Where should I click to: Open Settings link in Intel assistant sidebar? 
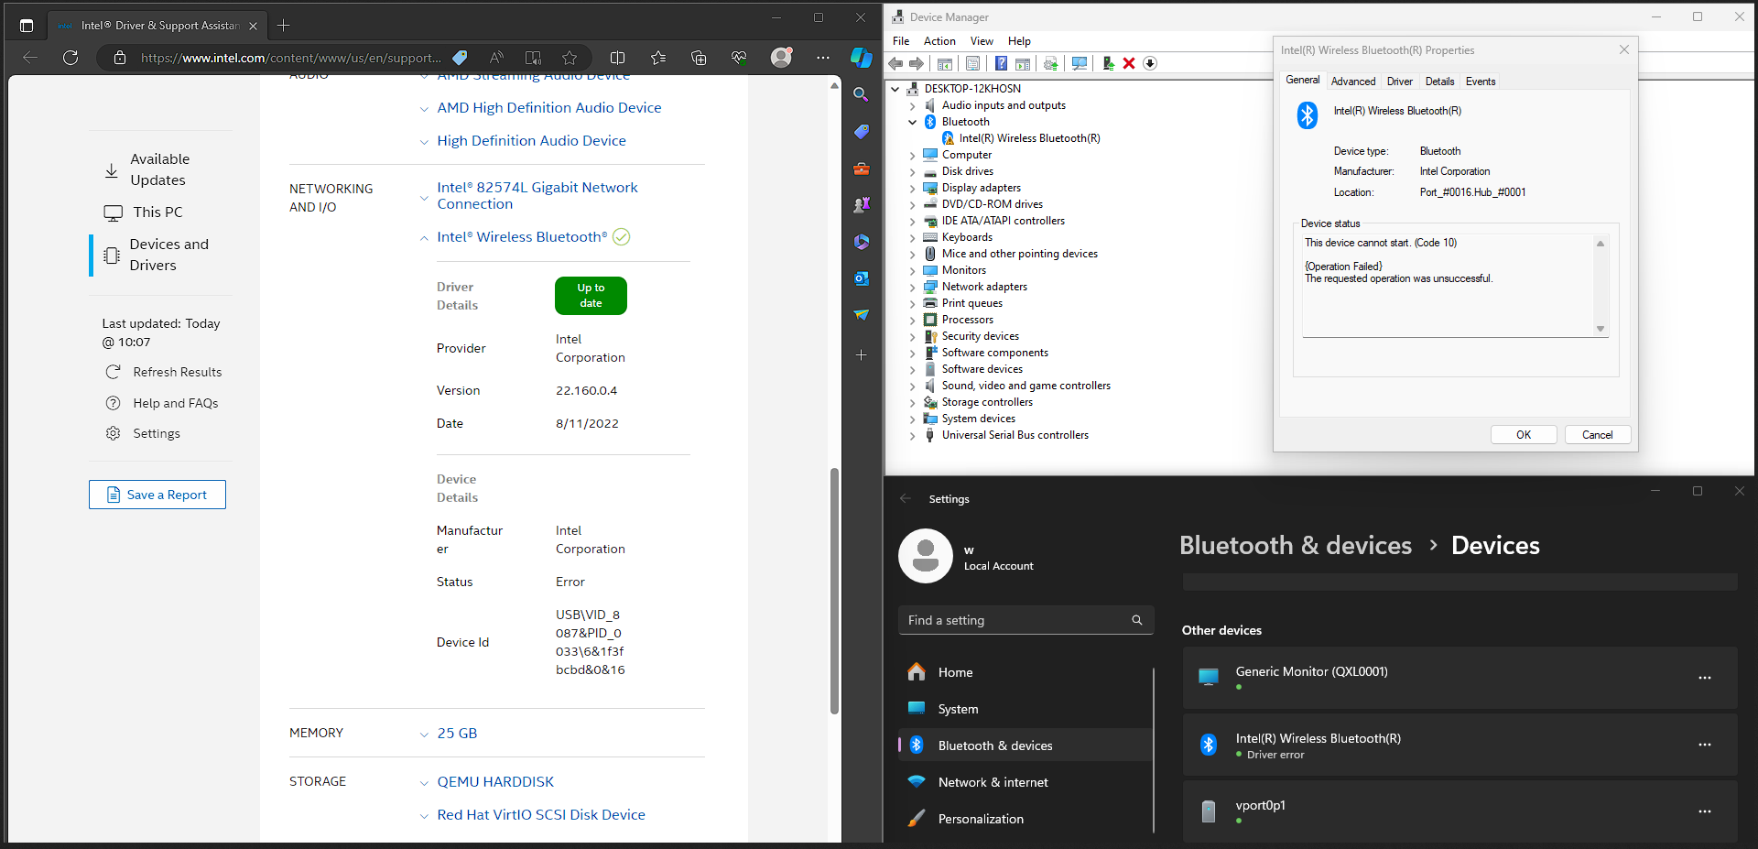(144, 433)
